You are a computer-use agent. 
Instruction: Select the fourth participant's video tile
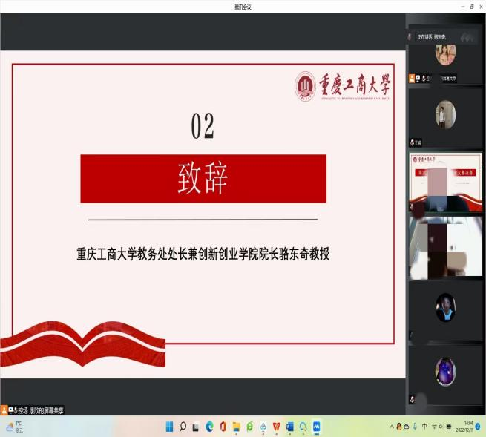[x=446, y=247]
